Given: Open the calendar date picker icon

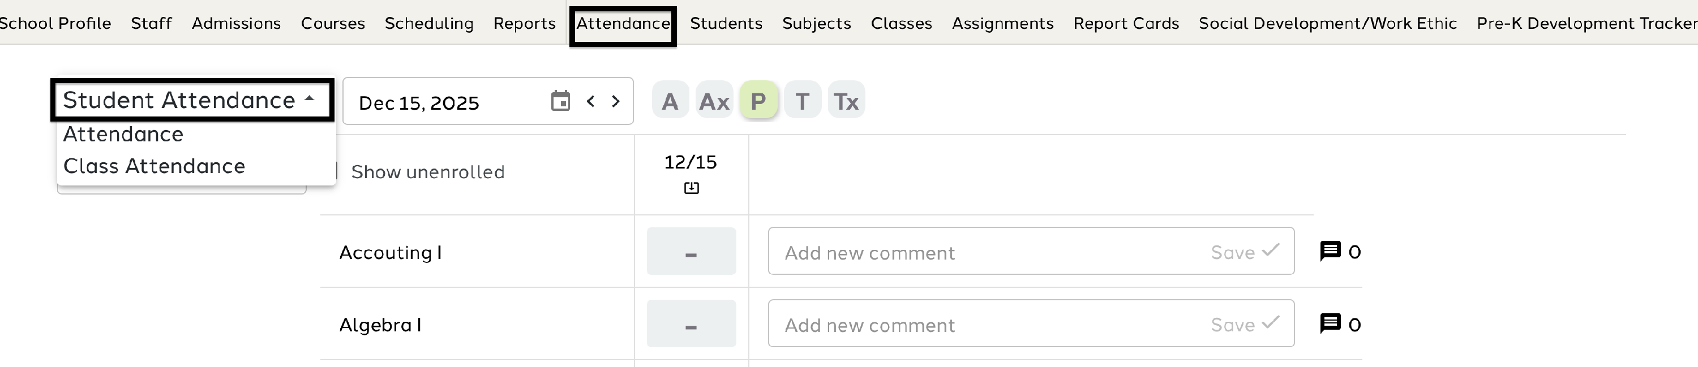Looking at the screenshot, I should pyautogui.click(x=560, y=101).
